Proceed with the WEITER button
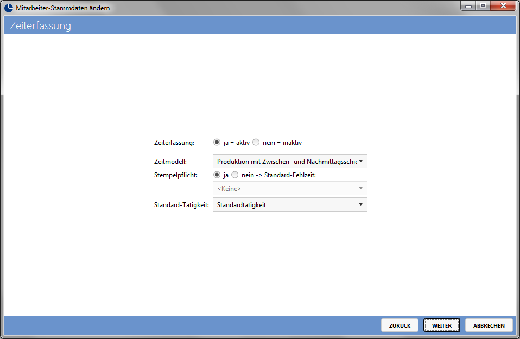 pos(442,325)
